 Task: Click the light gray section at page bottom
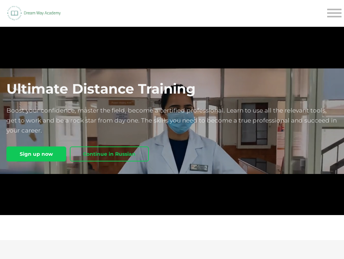pyautogui.click(x=172, y=250)
